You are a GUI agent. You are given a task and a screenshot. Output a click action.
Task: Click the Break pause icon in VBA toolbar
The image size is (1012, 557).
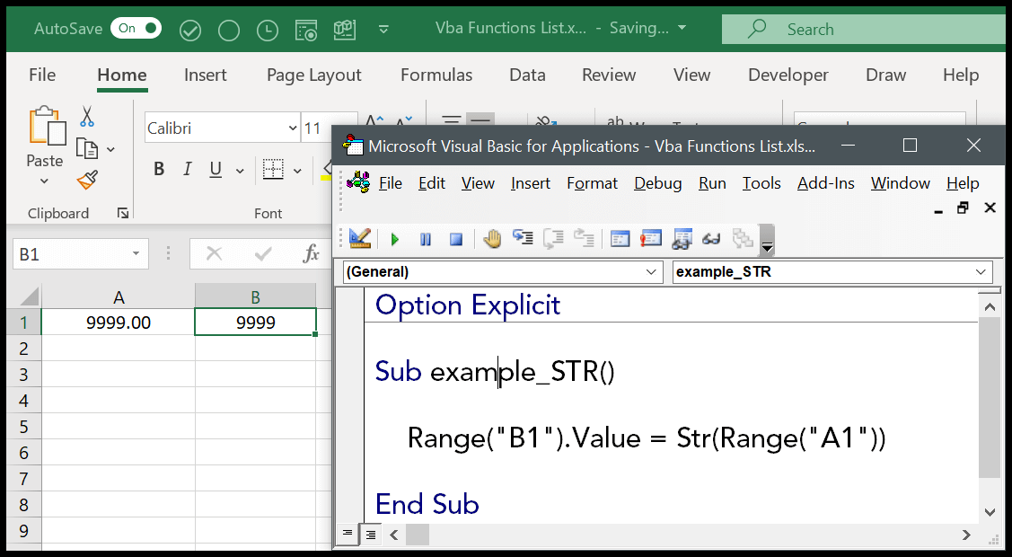[x=426, y=239]
